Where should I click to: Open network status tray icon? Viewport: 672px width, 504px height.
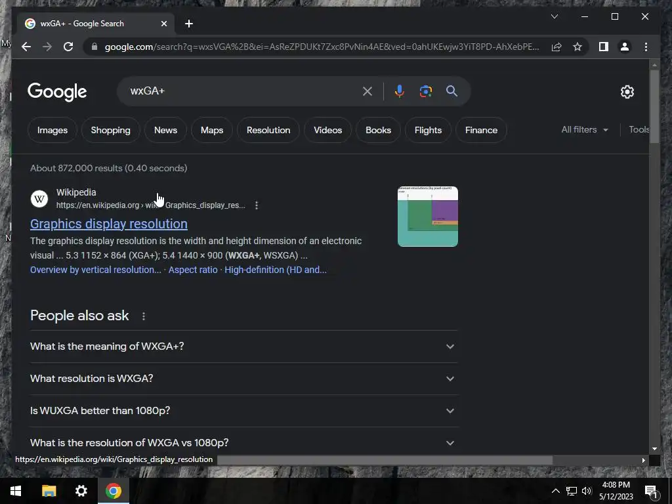[x=572, y=491]
